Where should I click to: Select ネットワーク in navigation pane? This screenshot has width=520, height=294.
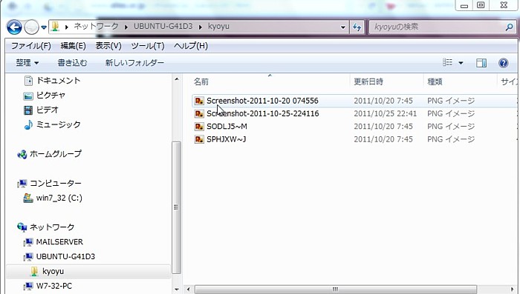[x=52, y=227]
